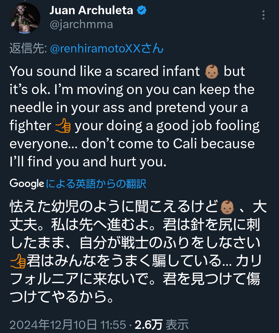Tap the thumbs-up emoji in the Japanese translation

tap(18, 261)
